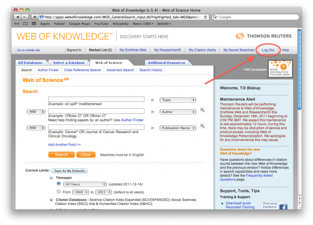Click the YouTube bookmark
The width and height of the screenshot is (313, 225).
click(x=101, y=24)
